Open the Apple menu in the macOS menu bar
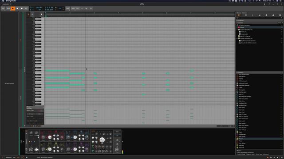284x159 pixels. pos(3,1)
